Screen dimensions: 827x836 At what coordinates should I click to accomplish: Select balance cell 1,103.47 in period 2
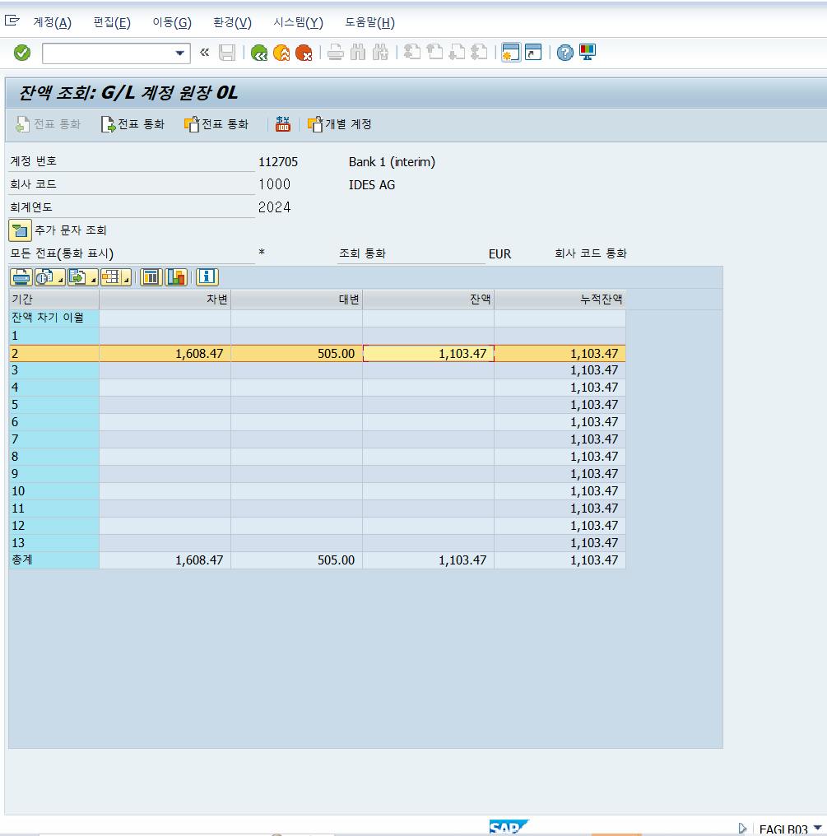pos(428,354)
